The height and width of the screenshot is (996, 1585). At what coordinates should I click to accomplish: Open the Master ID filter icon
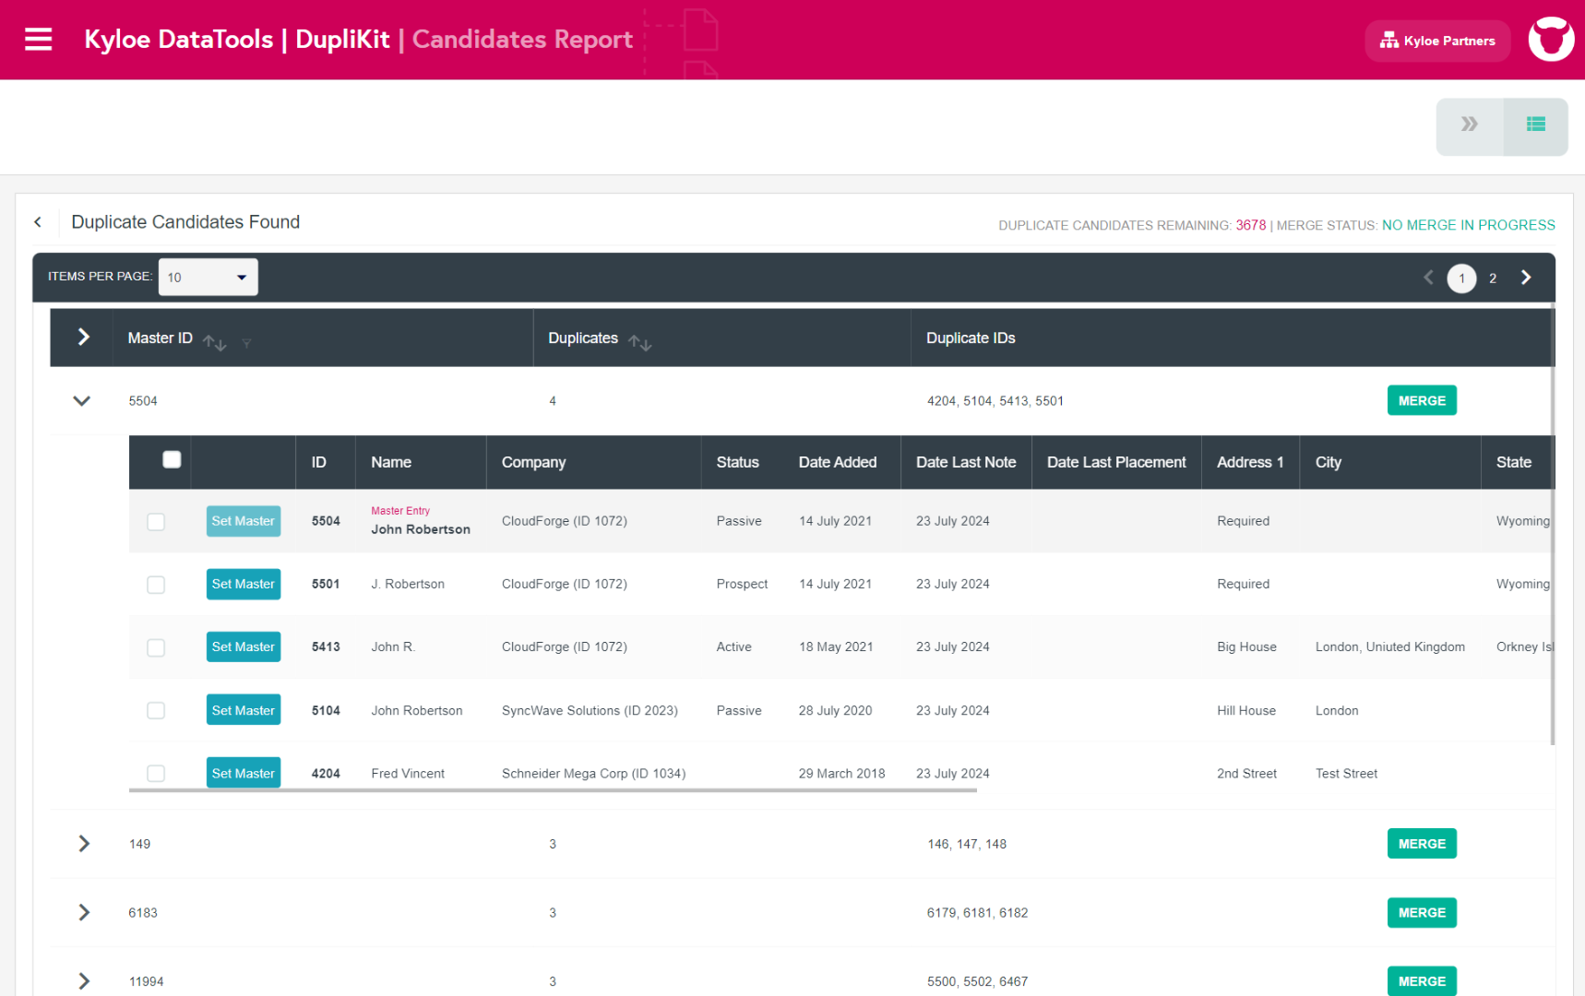pyautogui.click(x=246, y=344)
